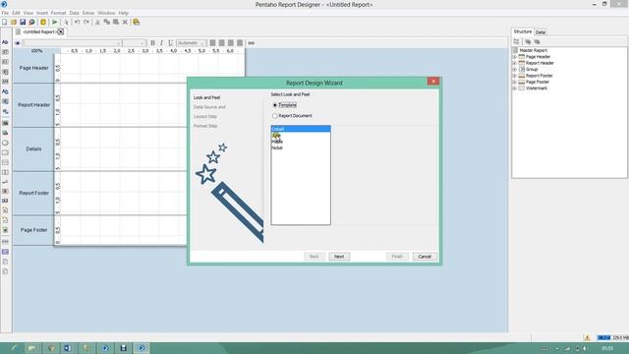Viewport: 629px width, 354px height.
Task: Click Next in Report Design Wizard
Action: [339, 257]
